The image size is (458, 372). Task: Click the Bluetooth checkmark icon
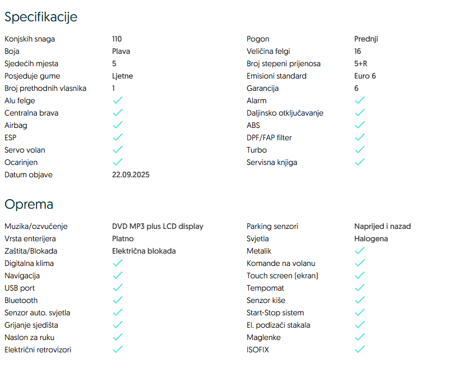tap(118, 300)
